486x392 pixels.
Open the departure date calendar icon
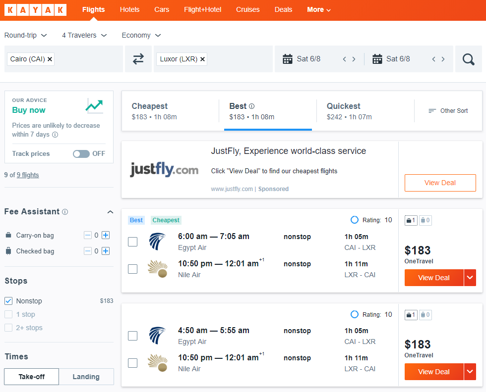(x=288, y=59)
